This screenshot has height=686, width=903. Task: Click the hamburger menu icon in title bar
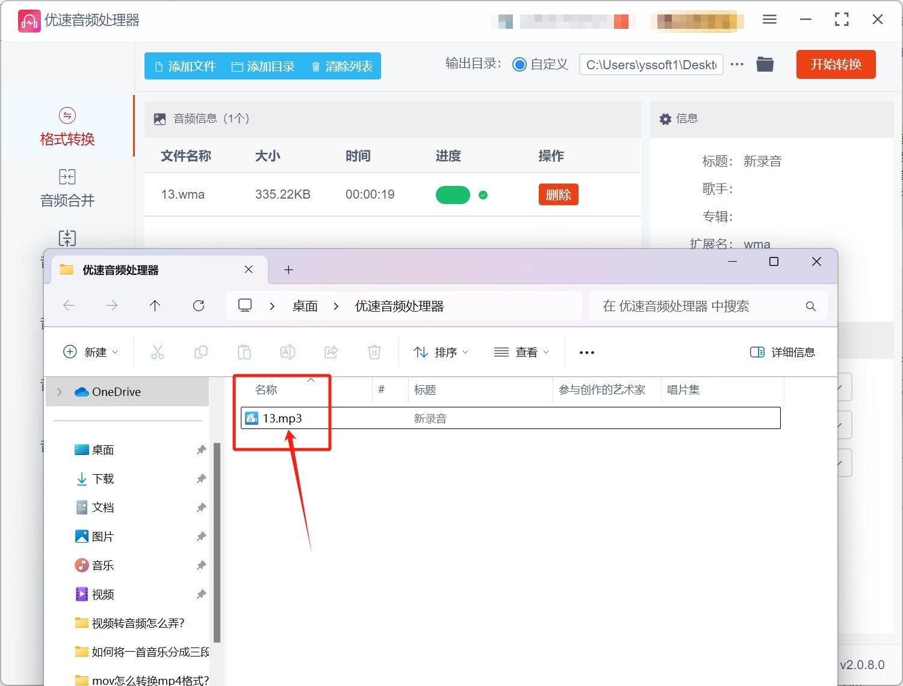click(769, 20)
